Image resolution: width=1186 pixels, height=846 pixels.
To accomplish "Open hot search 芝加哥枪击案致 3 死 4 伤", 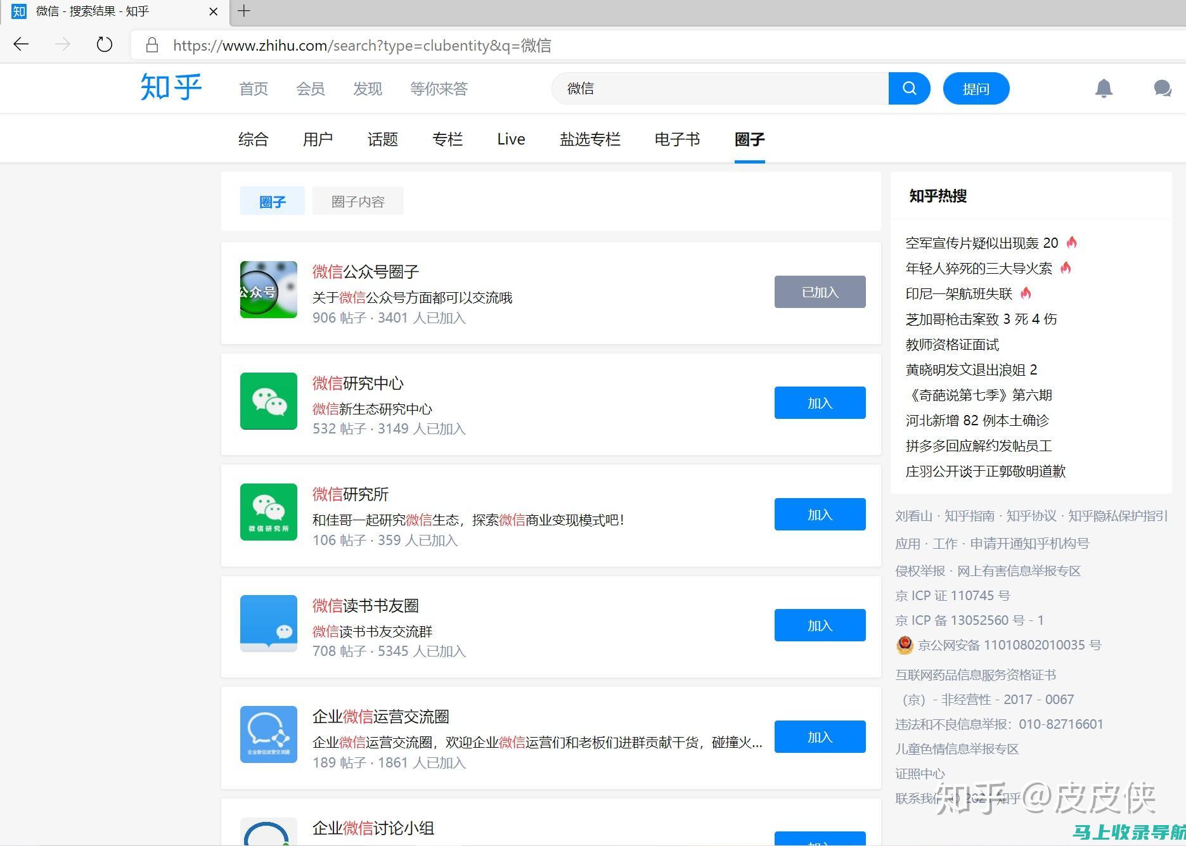I will click(x=981, y=319).
